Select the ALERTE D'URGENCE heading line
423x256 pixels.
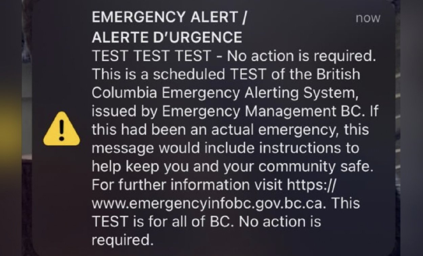point(167,37)
